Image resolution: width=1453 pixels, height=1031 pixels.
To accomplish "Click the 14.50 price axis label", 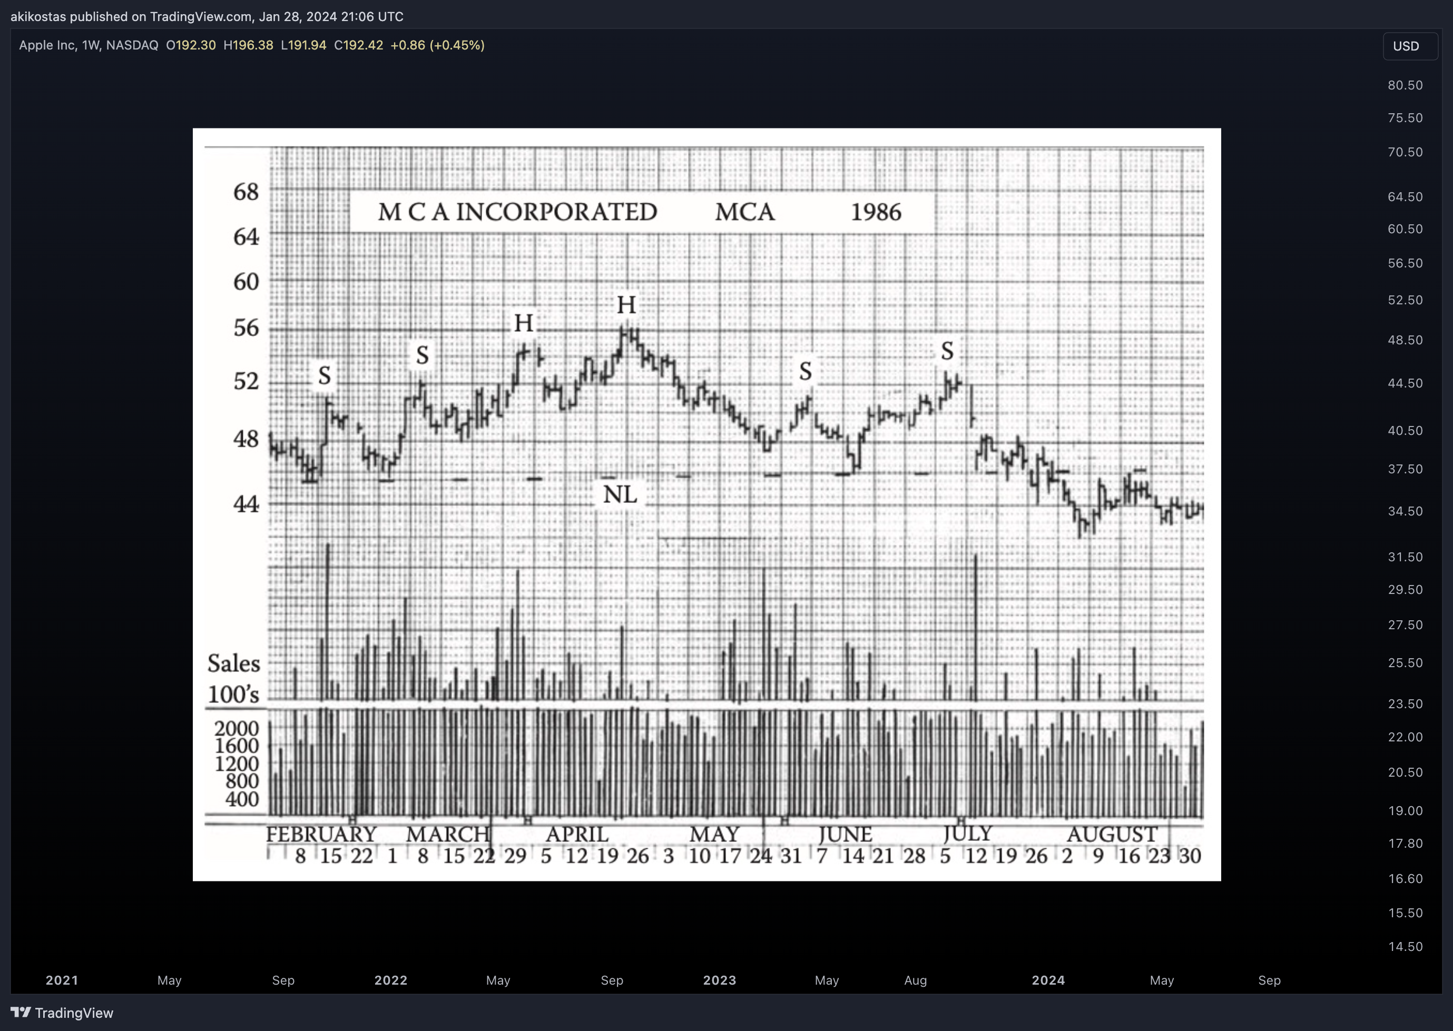I will click(x=1405, y=947).
